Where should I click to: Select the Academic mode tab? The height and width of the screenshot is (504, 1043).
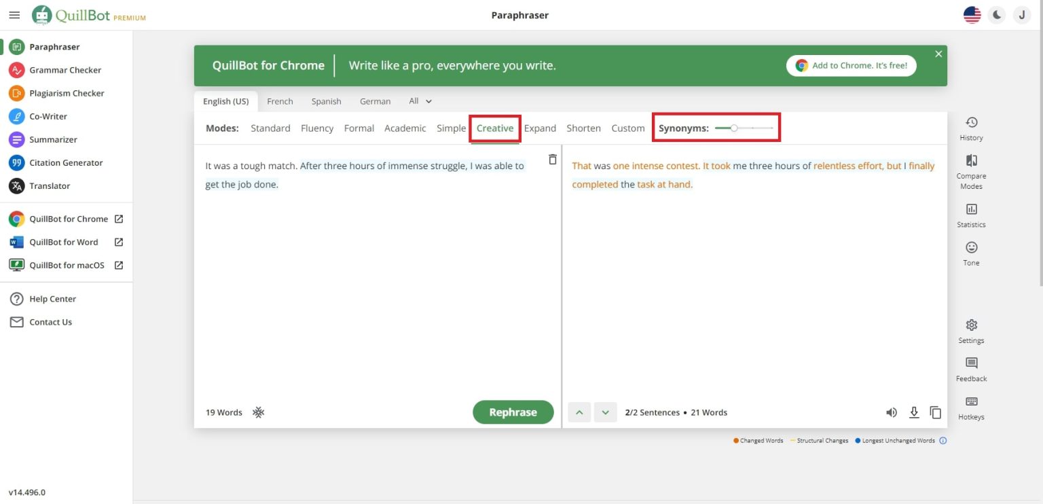click(405, 128)
